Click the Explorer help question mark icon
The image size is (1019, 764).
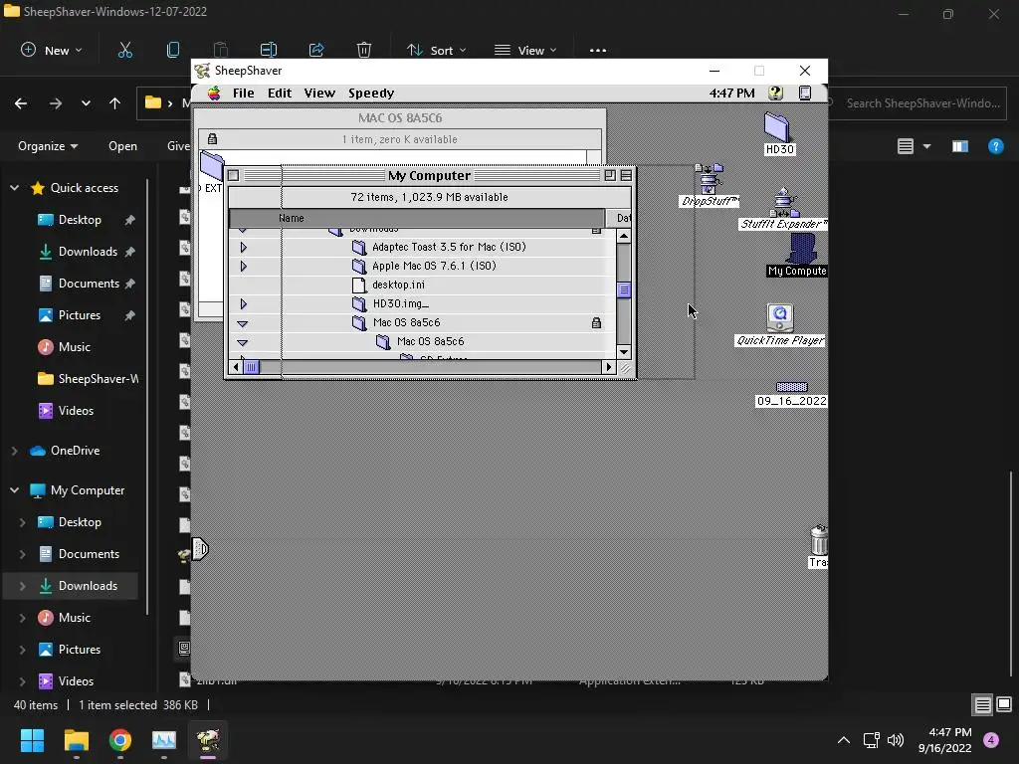coord(995,146)
